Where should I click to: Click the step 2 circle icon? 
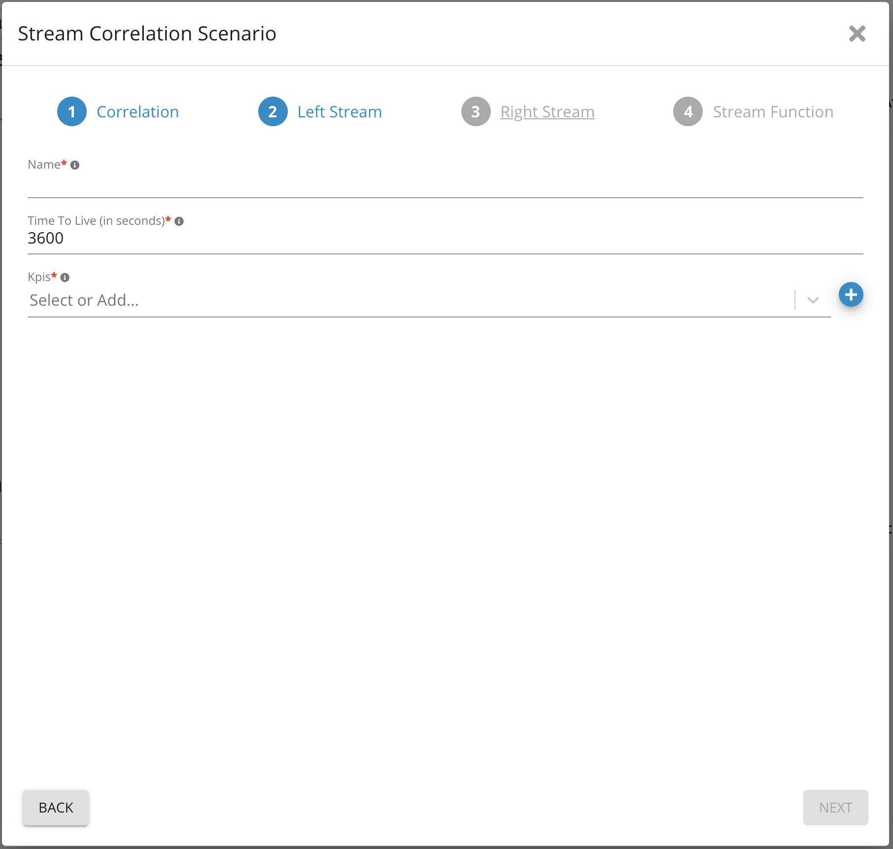click(x=273, y=112)
